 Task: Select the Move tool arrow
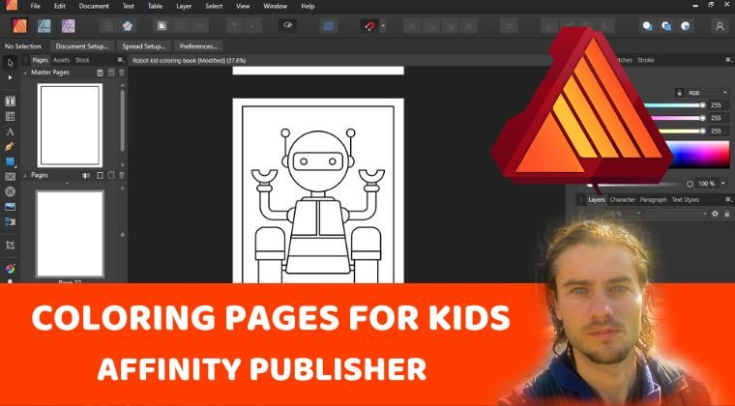10,62
